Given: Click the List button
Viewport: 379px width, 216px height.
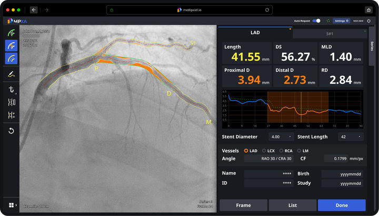Looking at the screenshot, I should click(x=293, y=205).
